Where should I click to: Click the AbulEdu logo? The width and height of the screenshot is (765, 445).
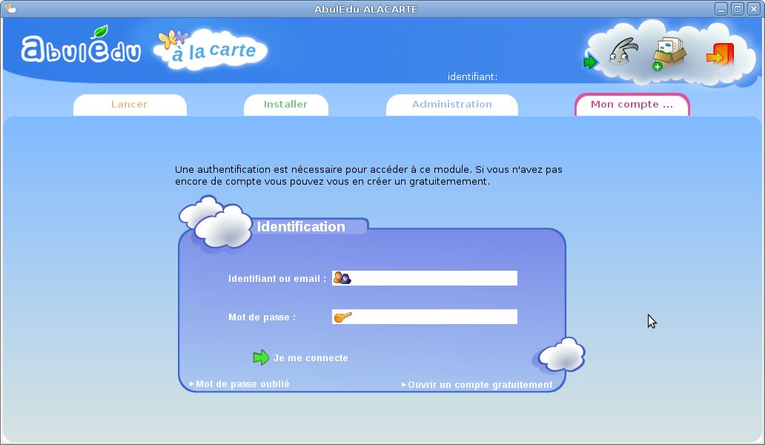[x=81, y=45]
